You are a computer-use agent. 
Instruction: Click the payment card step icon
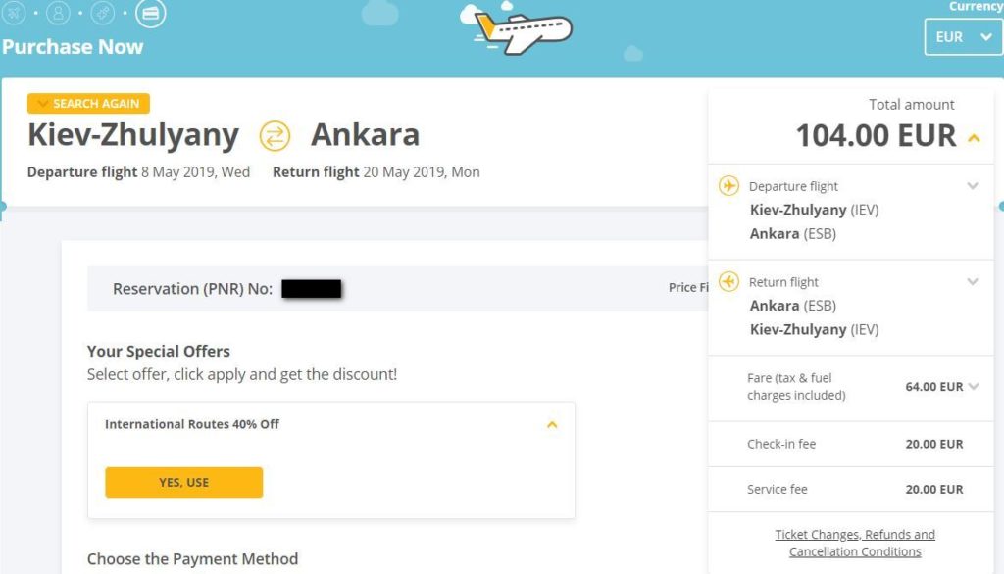click(150, 13)
